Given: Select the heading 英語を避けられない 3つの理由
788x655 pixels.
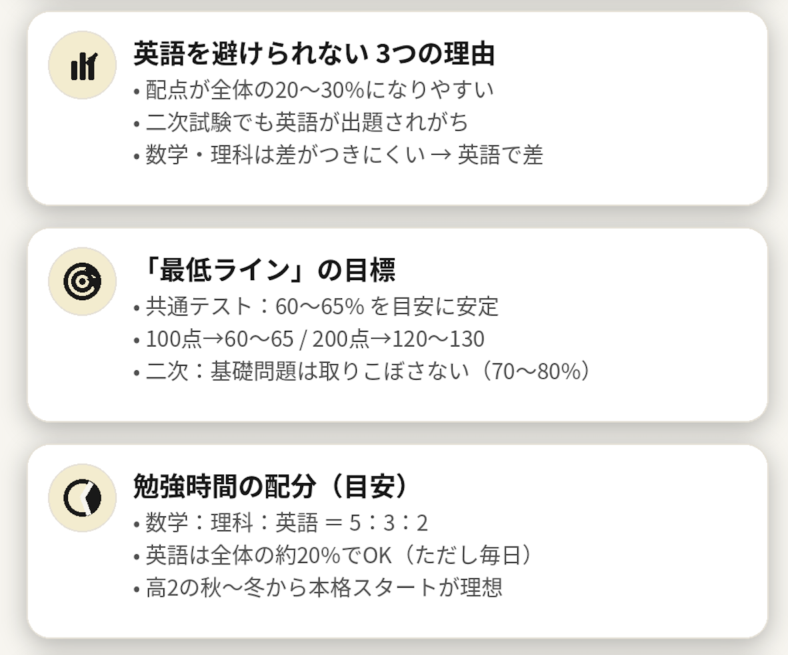Looking at the screenshot, I should coord(314,54).
